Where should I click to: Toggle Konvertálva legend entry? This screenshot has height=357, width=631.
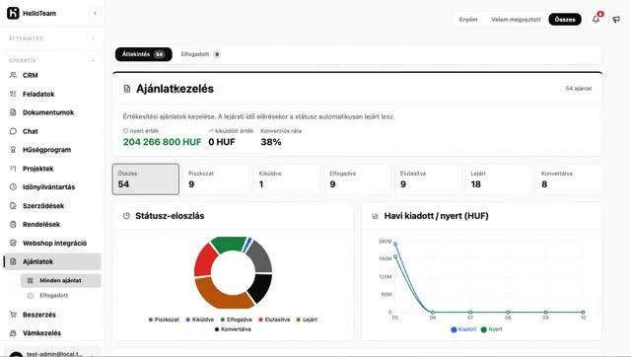pos(233,329)
